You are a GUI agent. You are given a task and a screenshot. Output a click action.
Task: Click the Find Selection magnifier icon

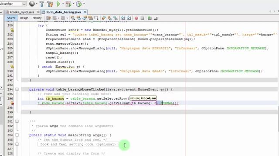tap(73, 18)
